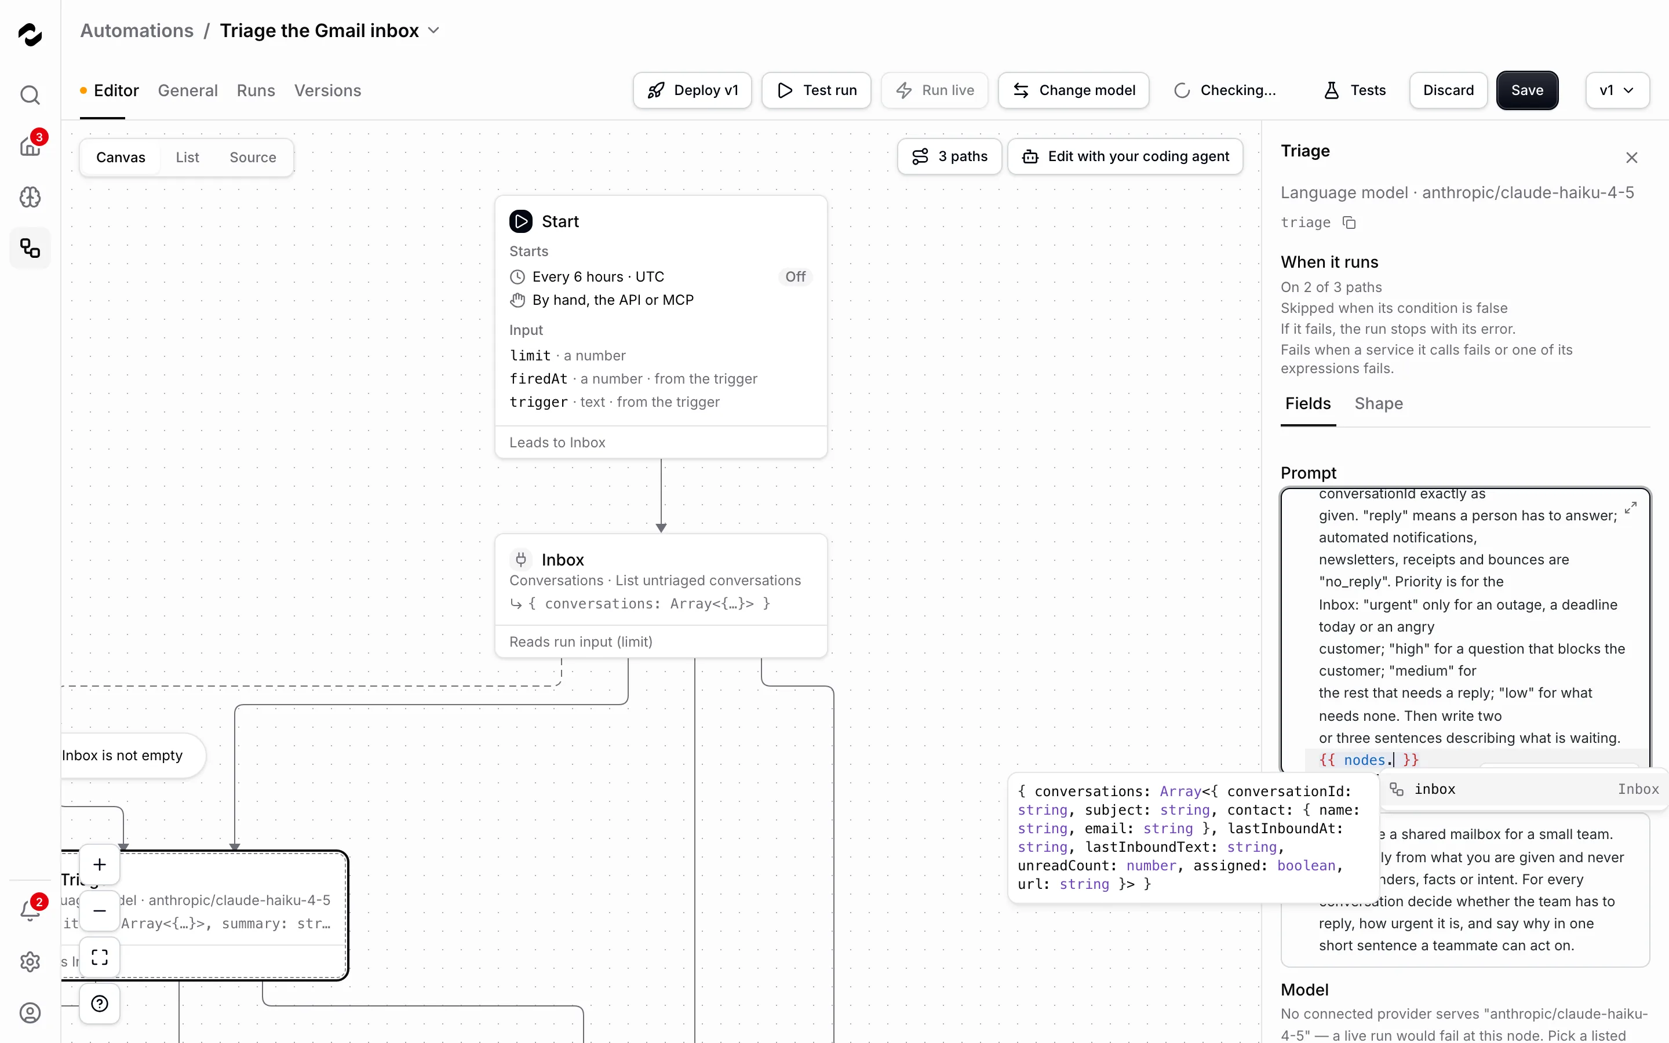
Task: Copy the triage node id
Action: coord(1349,223)
